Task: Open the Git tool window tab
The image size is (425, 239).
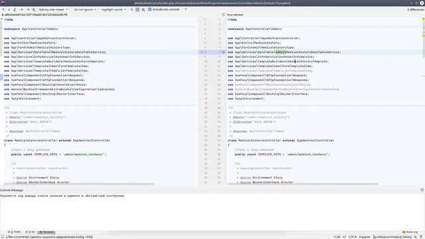Action: click(31, 232)
